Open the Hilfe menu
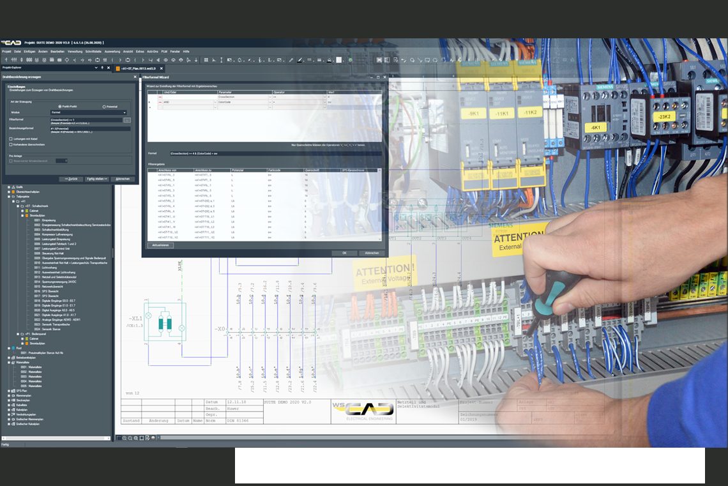728x486 pixels. coord(186,52)
